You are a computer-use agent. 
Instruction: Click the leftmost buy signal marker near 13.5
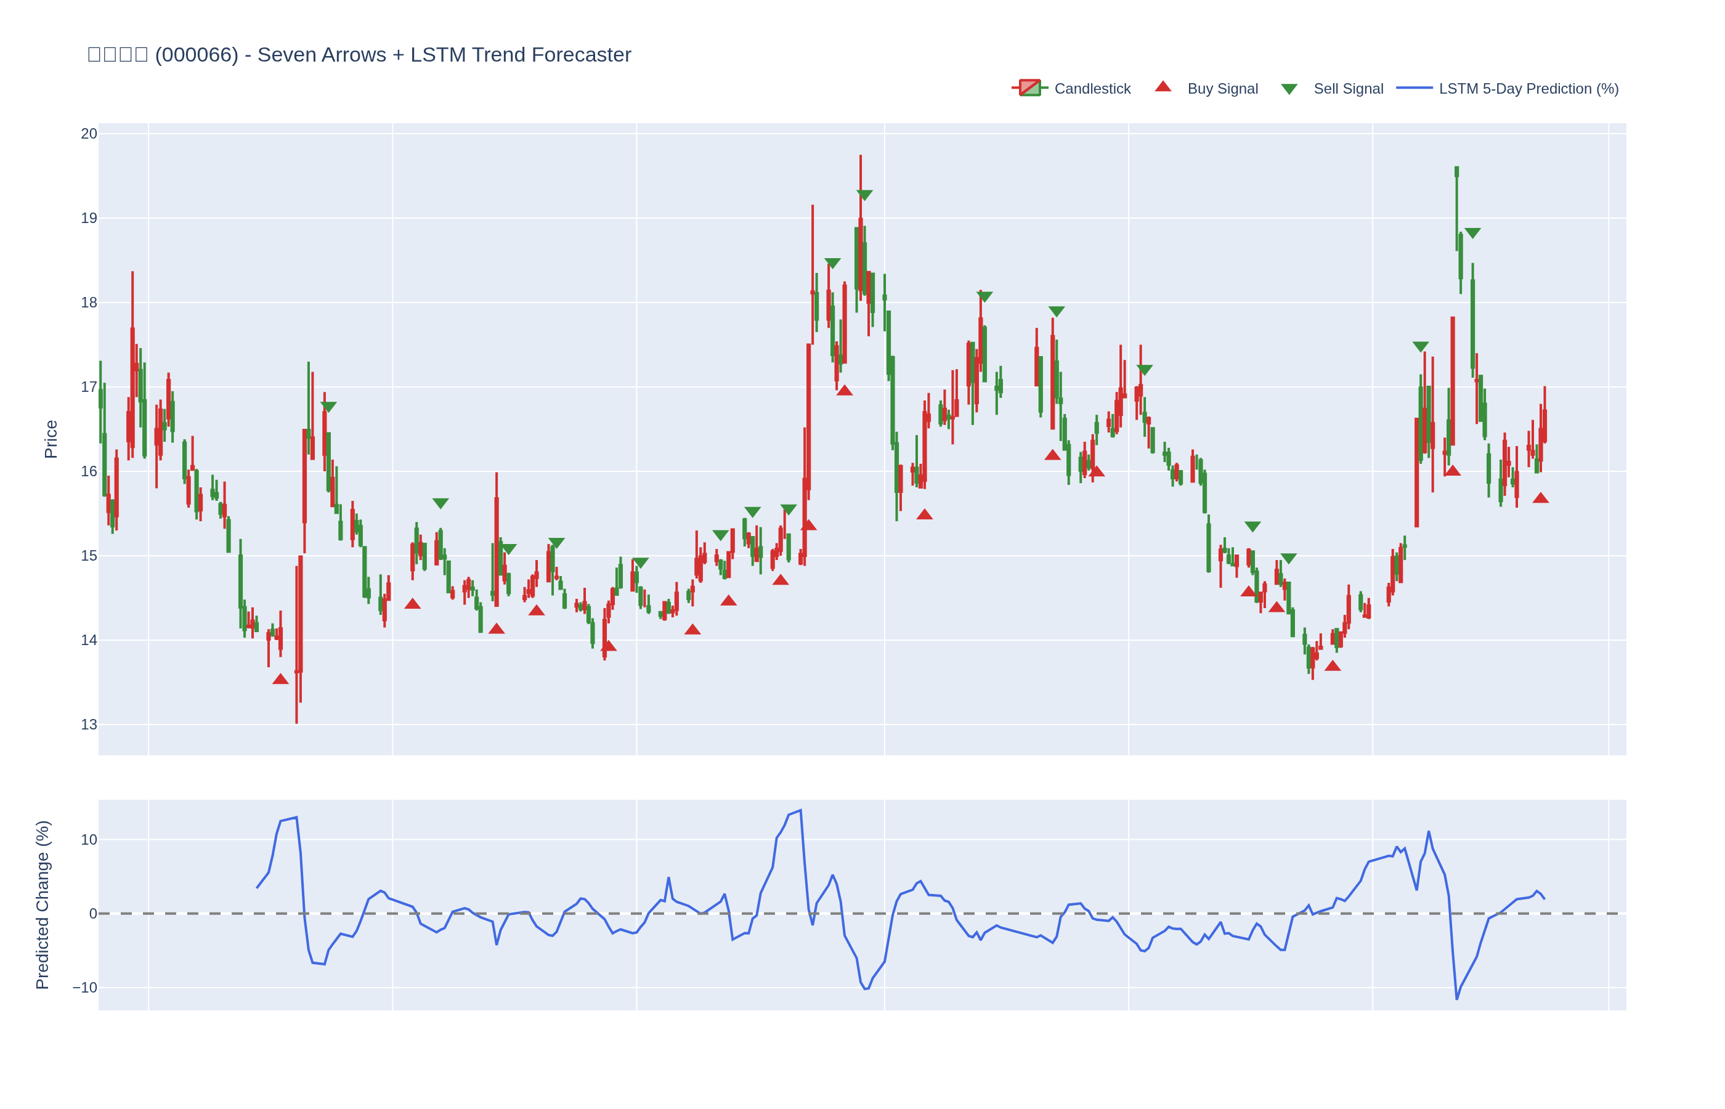point(280,679)
